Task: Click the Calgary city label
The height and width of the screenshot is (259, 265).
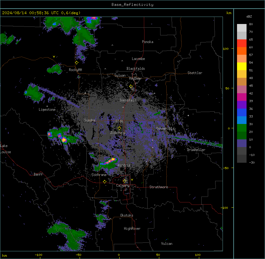Action: tap(123, 185)
